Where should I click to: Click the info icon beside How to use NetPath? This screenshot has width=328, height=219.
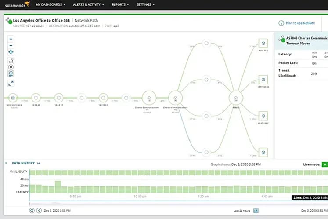point(281,23)
